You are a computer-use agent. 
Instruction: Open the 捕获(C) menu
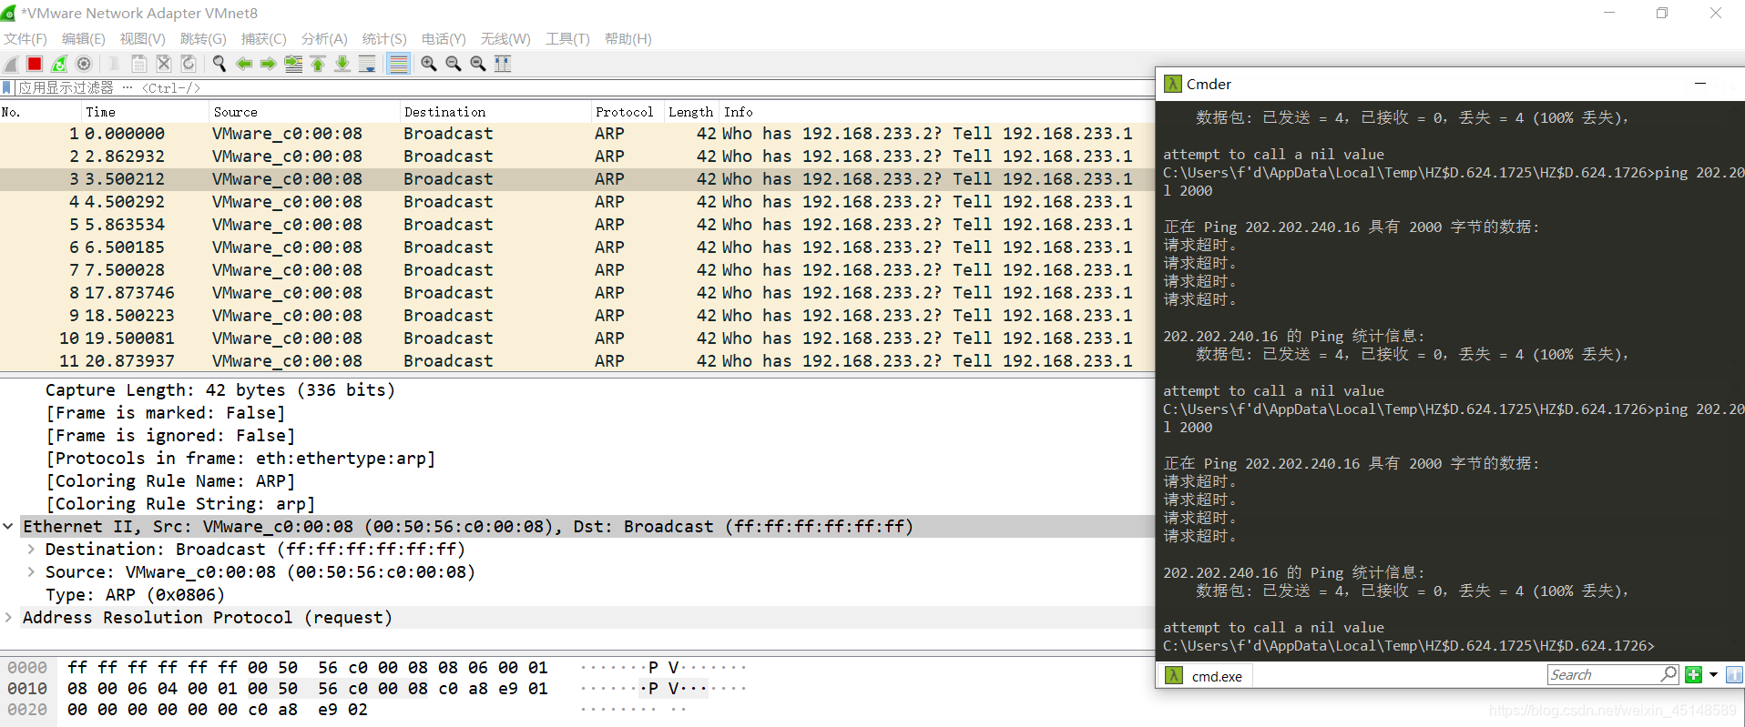[264, 39]
